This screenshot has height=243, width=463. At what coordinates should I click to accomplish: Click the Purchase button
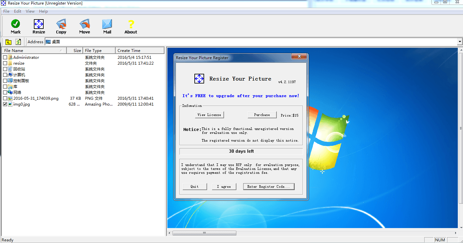tap(262, 115)
